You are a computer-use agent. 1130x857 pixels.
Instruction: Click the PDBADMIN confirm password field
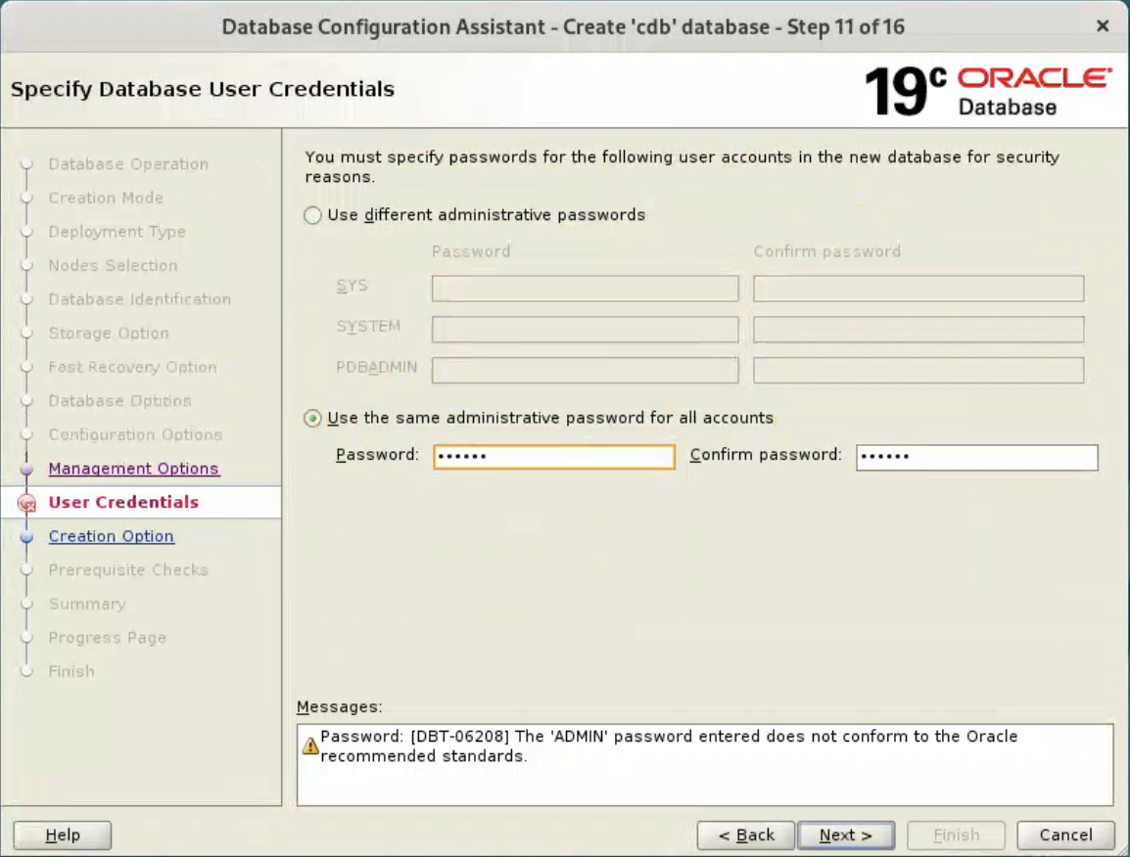pos(918,370)
